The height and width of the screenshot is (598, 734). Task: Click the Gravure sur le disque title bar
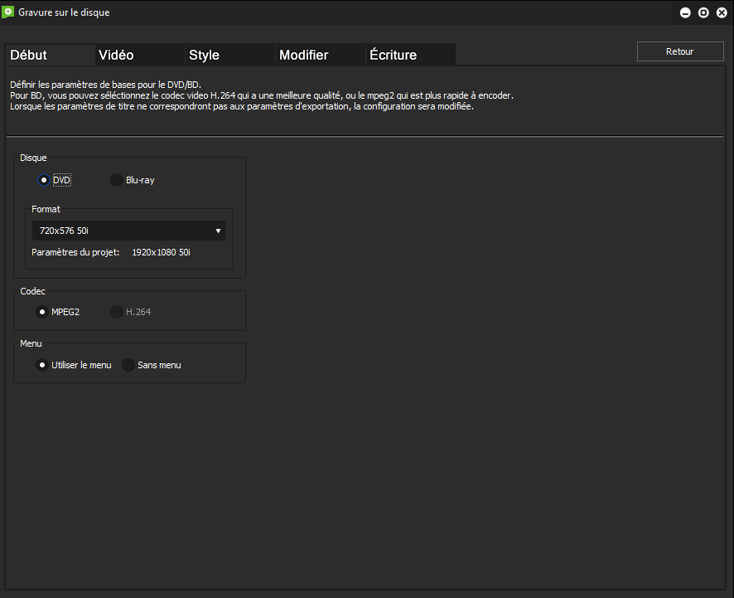click(331, 12)
